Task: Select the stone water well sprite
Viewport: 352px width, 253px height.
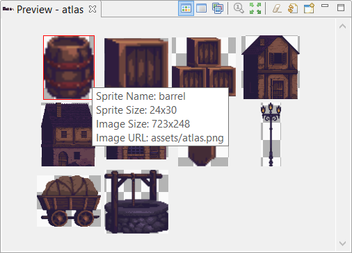Action: point(136,202)
